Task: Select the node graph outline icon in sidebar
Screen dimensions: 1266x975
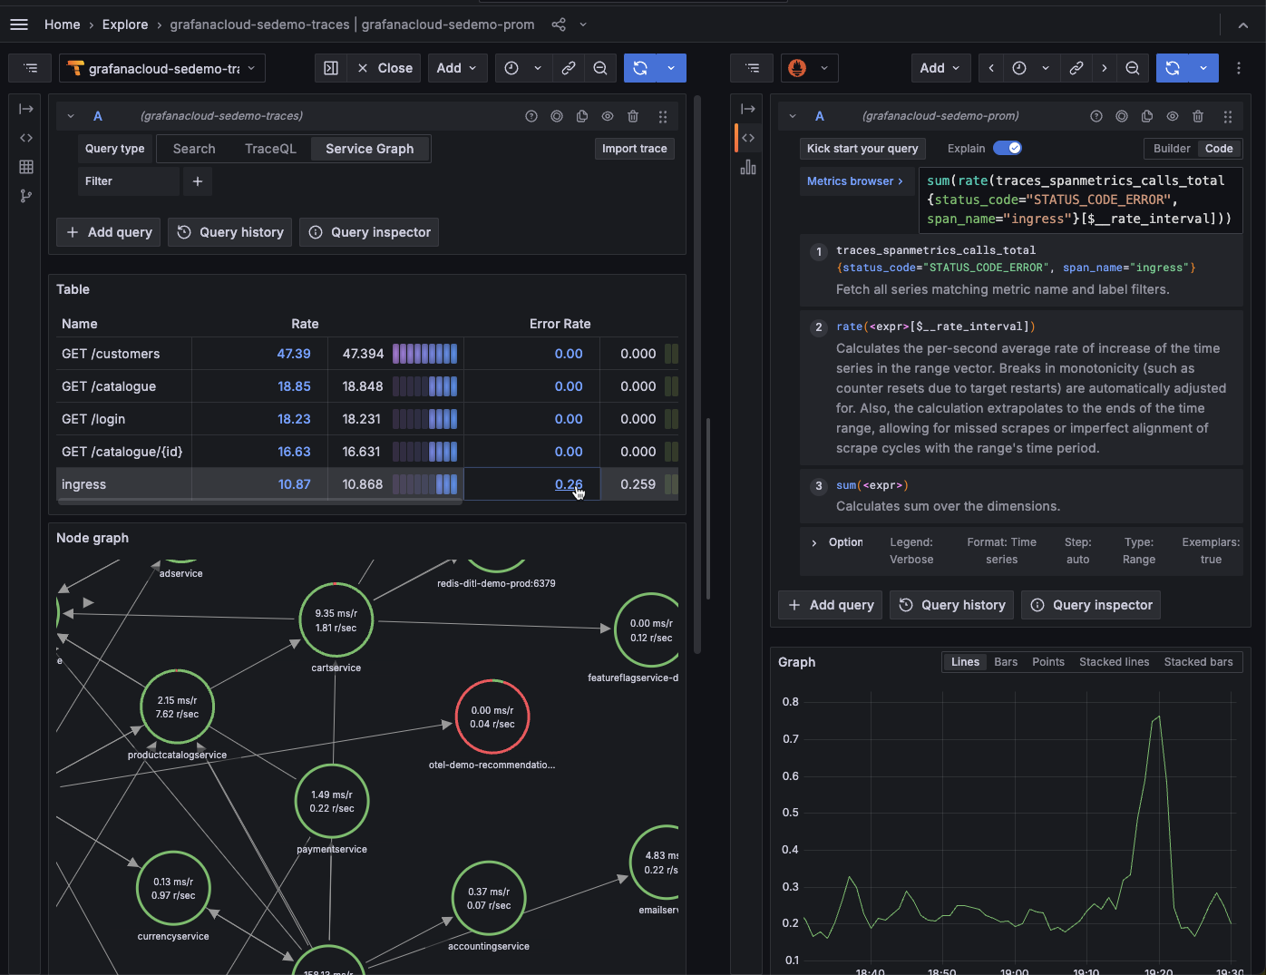Action: [26, 195]
